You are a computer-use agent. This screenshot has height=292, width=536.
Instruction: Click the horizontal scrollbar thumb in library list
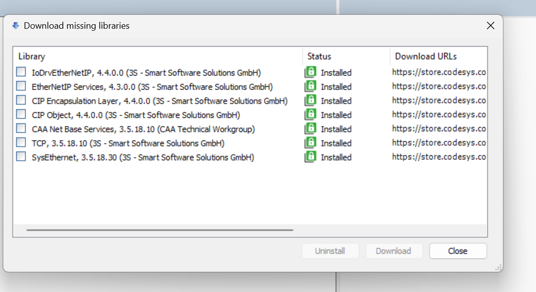point(160,230)
